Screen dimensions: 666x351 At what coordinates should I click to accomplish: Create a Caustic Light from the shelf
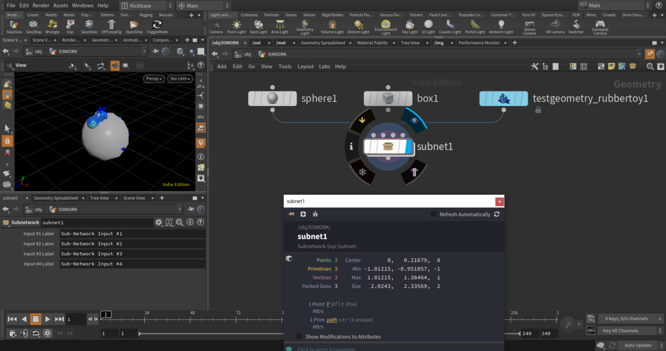click(x=450, y=27)
